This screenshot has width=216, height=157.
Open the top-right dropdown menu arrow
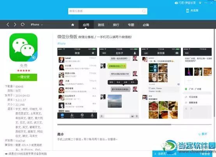(x=200, y=3)
